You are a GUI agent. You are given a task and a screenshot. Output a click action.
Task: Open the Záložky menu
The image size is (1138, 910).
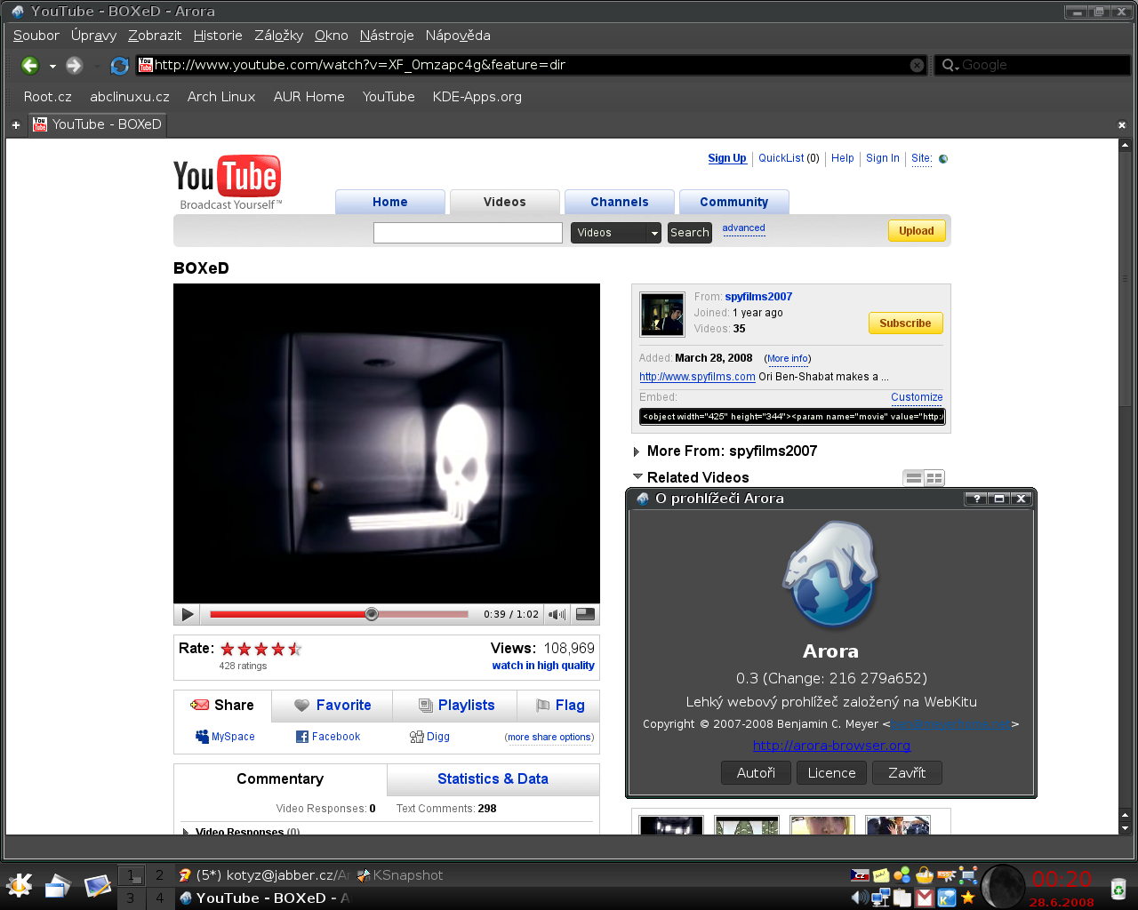(278, 36)
